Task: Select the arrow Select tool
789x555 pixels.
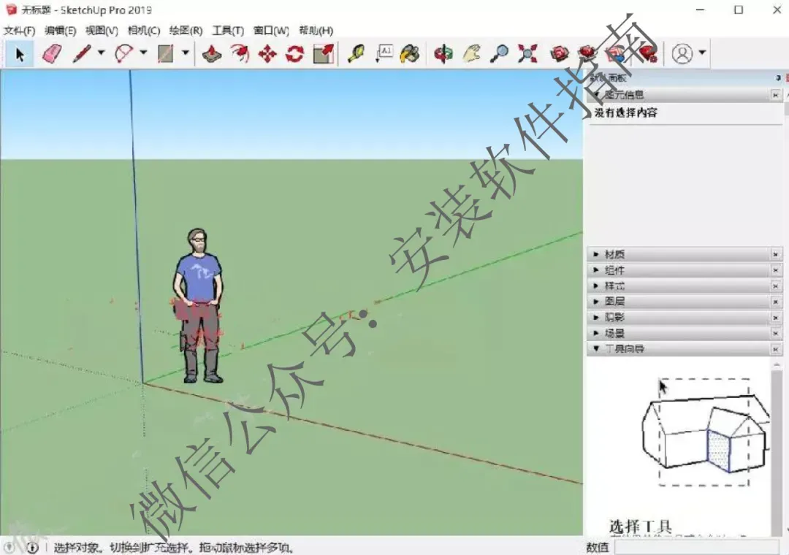Action: 19,54
